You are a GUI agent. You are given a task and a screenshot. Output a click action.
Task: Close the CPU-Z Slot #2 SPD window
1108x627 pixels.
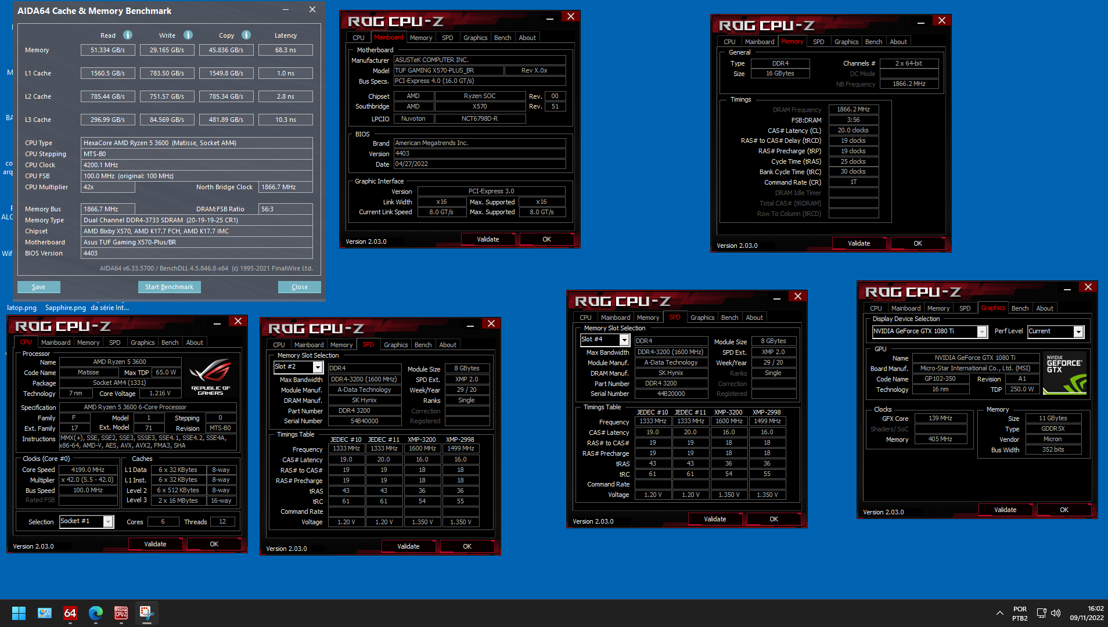(x=491, y=324)
